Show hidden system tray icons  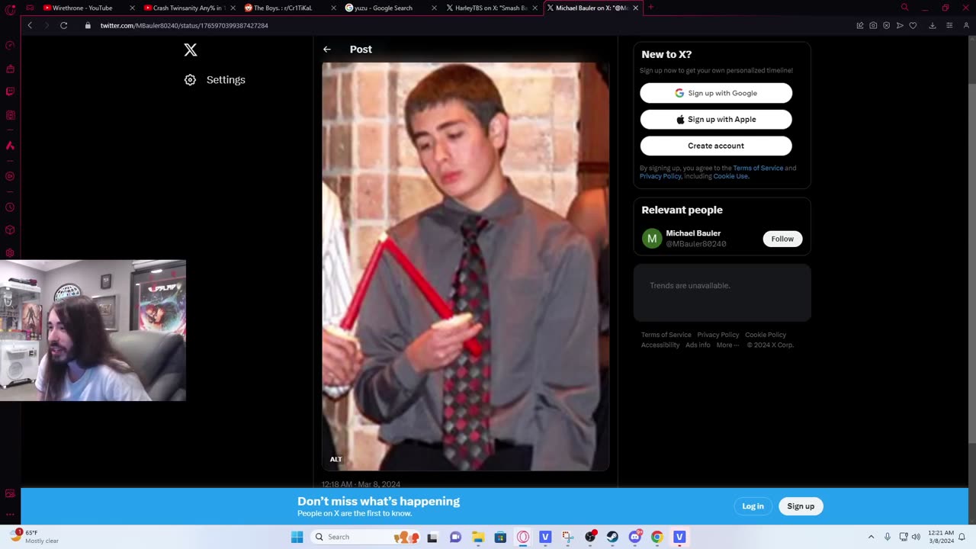pos(871,537)
